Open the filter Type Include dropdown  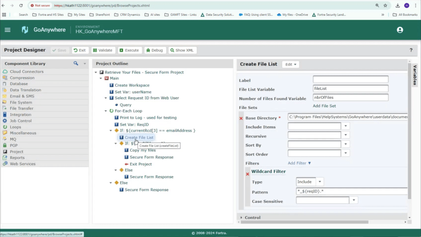click(320, 182)
